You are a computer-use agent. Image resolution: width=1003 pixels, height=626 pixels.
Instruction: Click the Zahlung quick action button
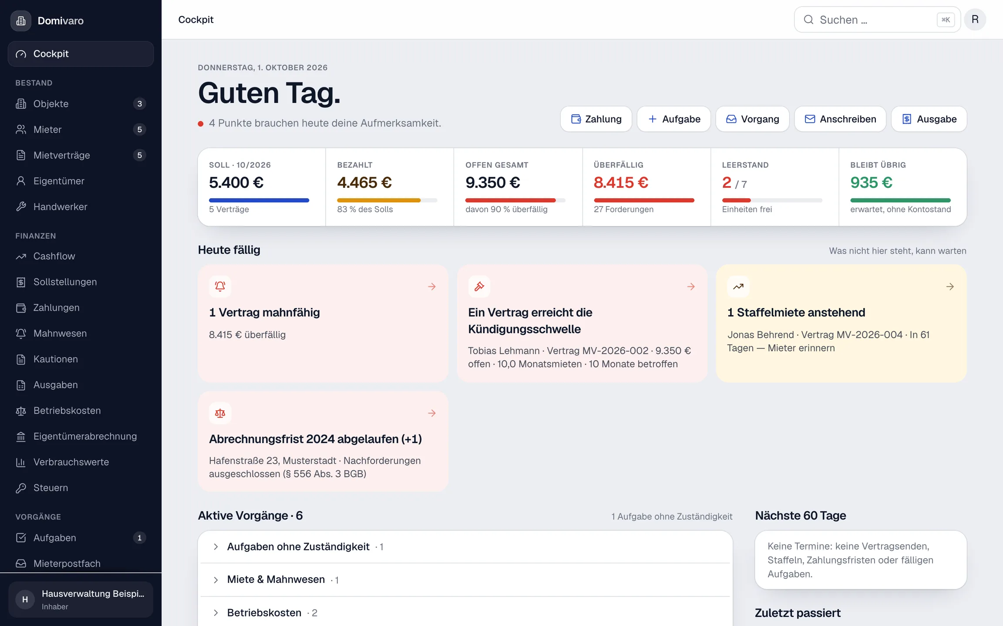click(x=596, y=119)
